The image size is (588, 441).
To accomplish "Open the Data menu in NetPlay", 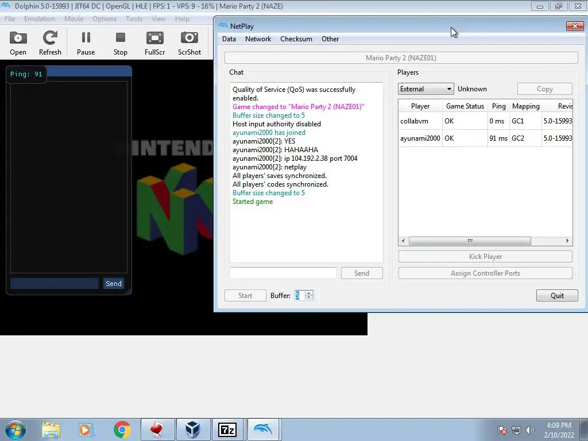I will click(x=229, y=39).
